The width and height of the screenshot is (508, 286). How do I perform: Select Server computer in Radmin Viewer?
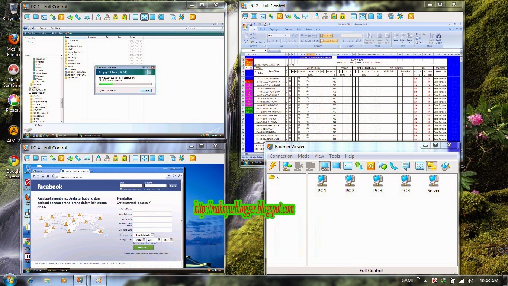tap(433, 184)
